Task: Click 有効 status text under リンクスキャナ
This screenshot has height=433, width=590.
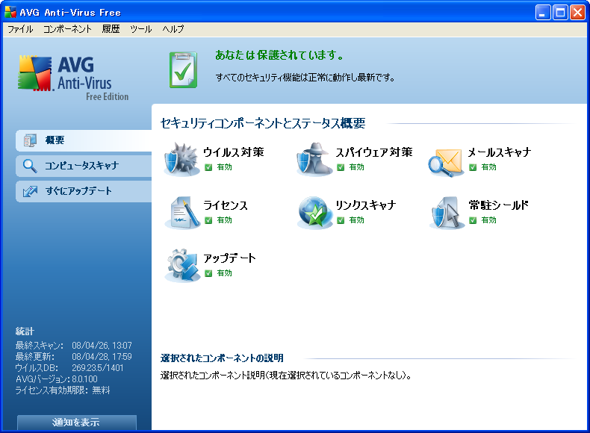Action: click(357, 220)
